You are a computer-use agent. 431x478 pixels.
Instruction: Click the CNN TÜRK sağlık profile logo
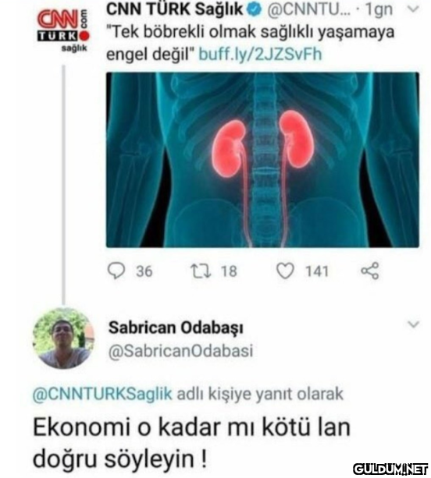coord(63,30)
